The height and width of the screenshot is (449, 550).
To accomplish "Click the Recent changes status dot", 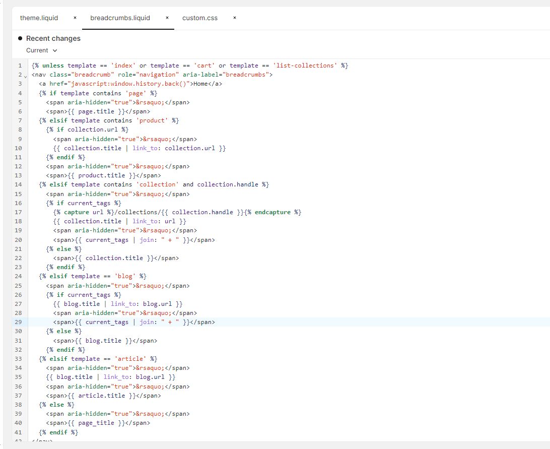I will pos(20,38).
